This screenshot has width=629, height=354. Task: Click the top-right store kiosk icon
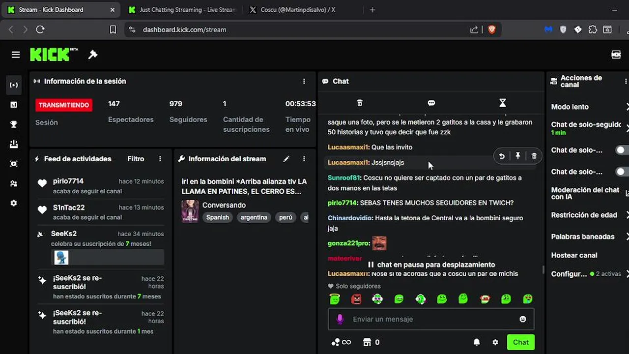(616, 55)
